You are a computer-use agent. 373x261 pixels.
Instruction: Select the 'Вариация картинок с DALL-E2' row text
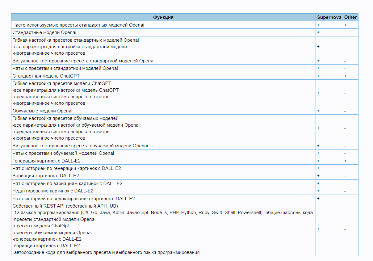46,176
